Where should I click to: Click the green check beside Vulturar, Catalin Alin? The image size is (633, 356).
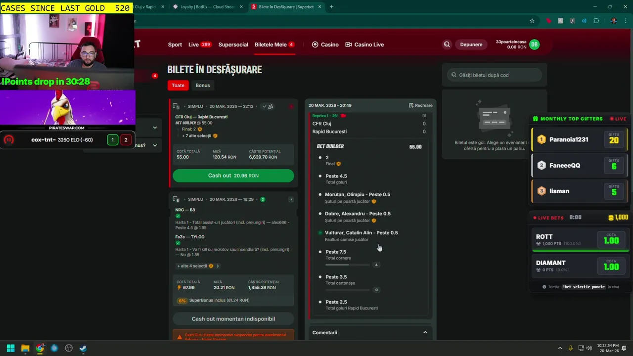pos(320,233)
